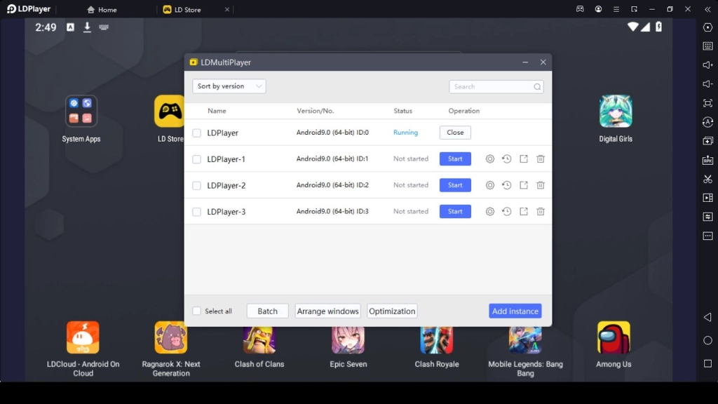Open the more options sidebar icon
Viewport: 718px width, 404px height.
707,236
